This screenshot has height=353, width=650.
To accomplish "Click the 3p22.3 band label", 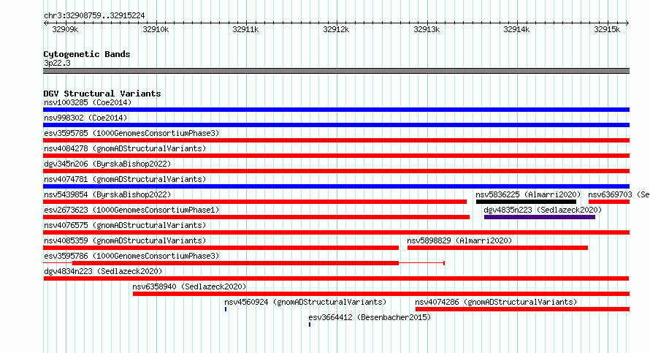I will pos(57,63).
